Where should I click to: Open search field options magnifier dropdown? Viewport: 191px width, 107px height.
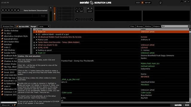tap(163, 26)
